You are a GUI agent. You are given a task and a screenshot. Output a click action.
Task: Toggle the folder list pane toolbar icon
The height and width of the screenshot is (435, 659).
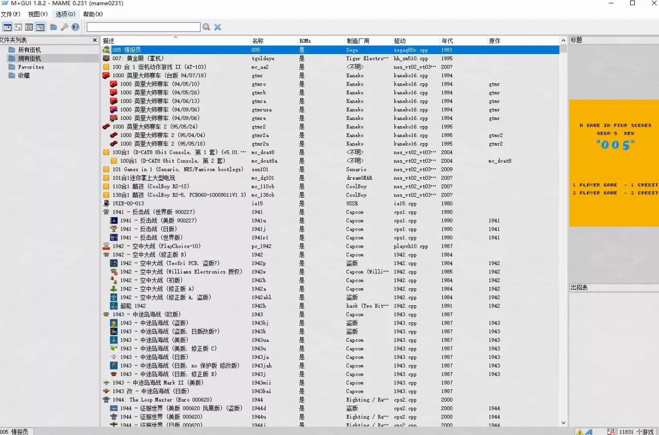pos(7,27)
